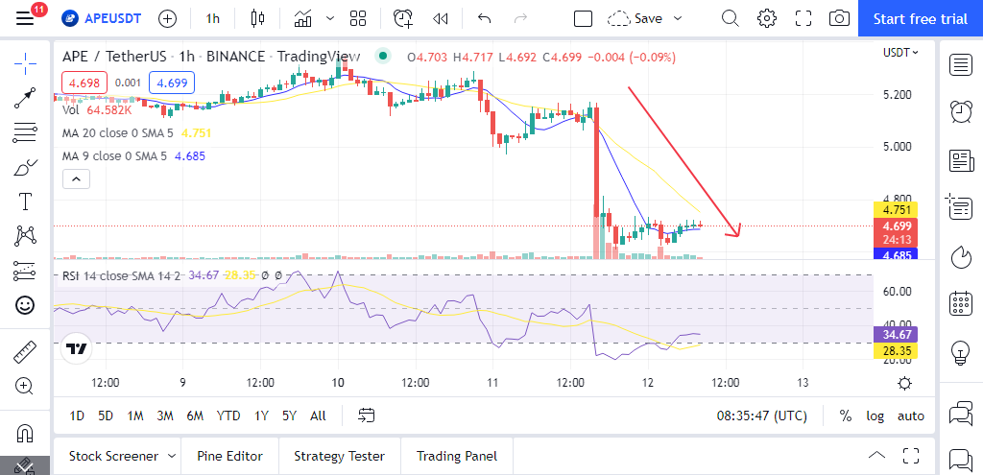Select the Trend line drawing tool
Viewport: 983px width, 475px height.
[26, 98]
